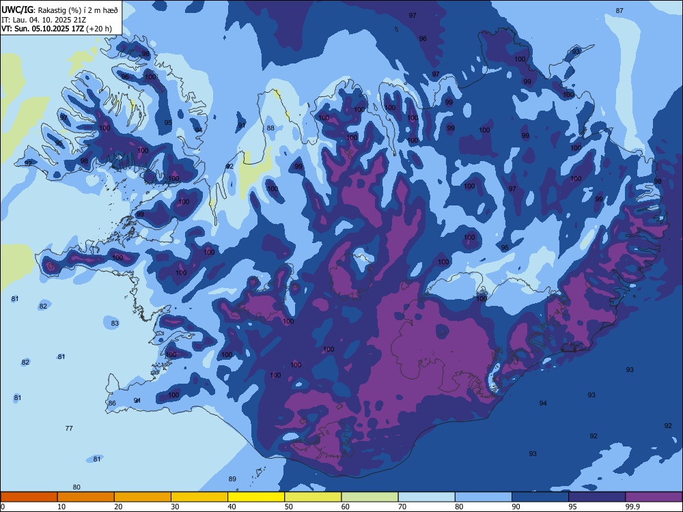Screen dimensions: 683x512
Task: Click the legend scale label 90
Action: click(x=516, y=507)
